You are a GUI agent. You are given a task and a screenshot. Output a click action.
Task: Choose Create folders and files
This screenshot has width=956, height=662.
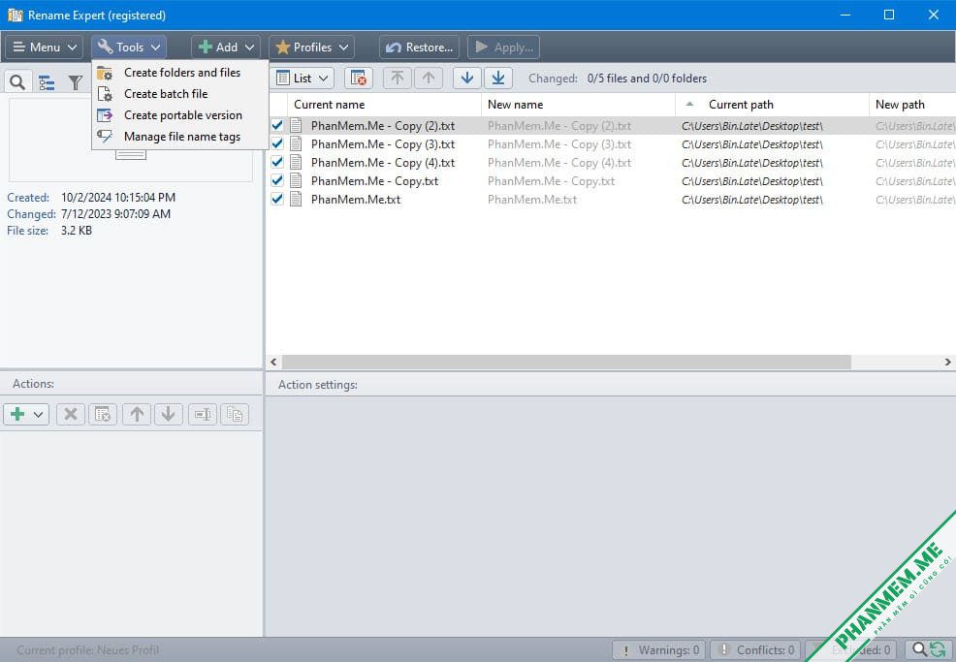[182, 73]
